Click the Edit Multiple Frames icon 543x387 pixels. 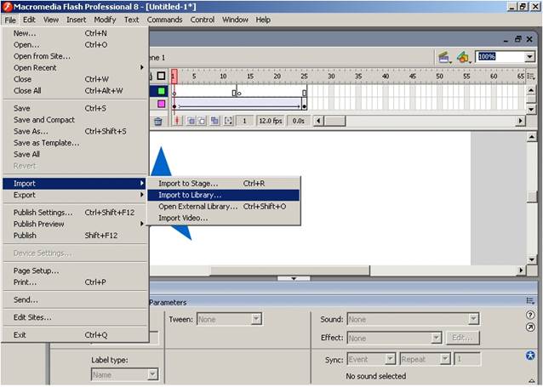[214, 121]
